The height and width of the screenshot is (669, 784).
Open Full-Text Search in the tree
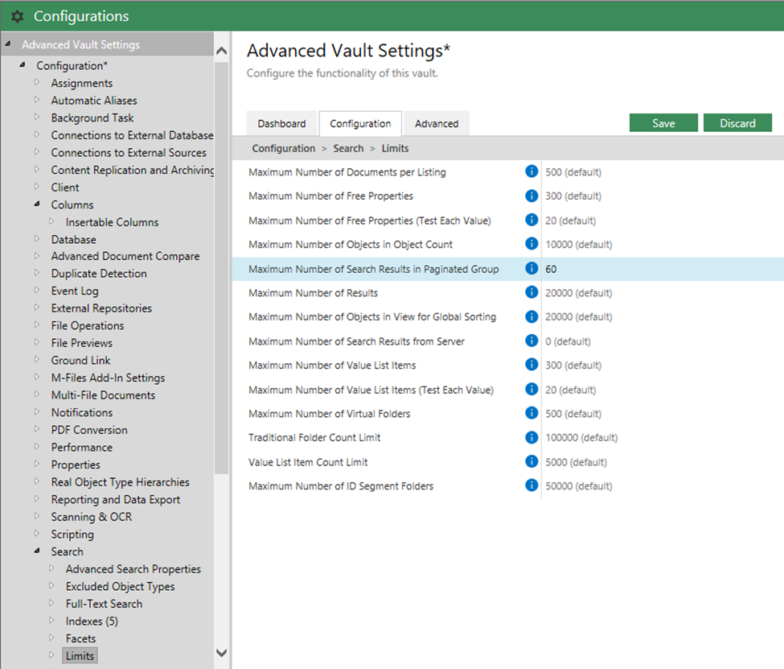[x=104, y=604]
